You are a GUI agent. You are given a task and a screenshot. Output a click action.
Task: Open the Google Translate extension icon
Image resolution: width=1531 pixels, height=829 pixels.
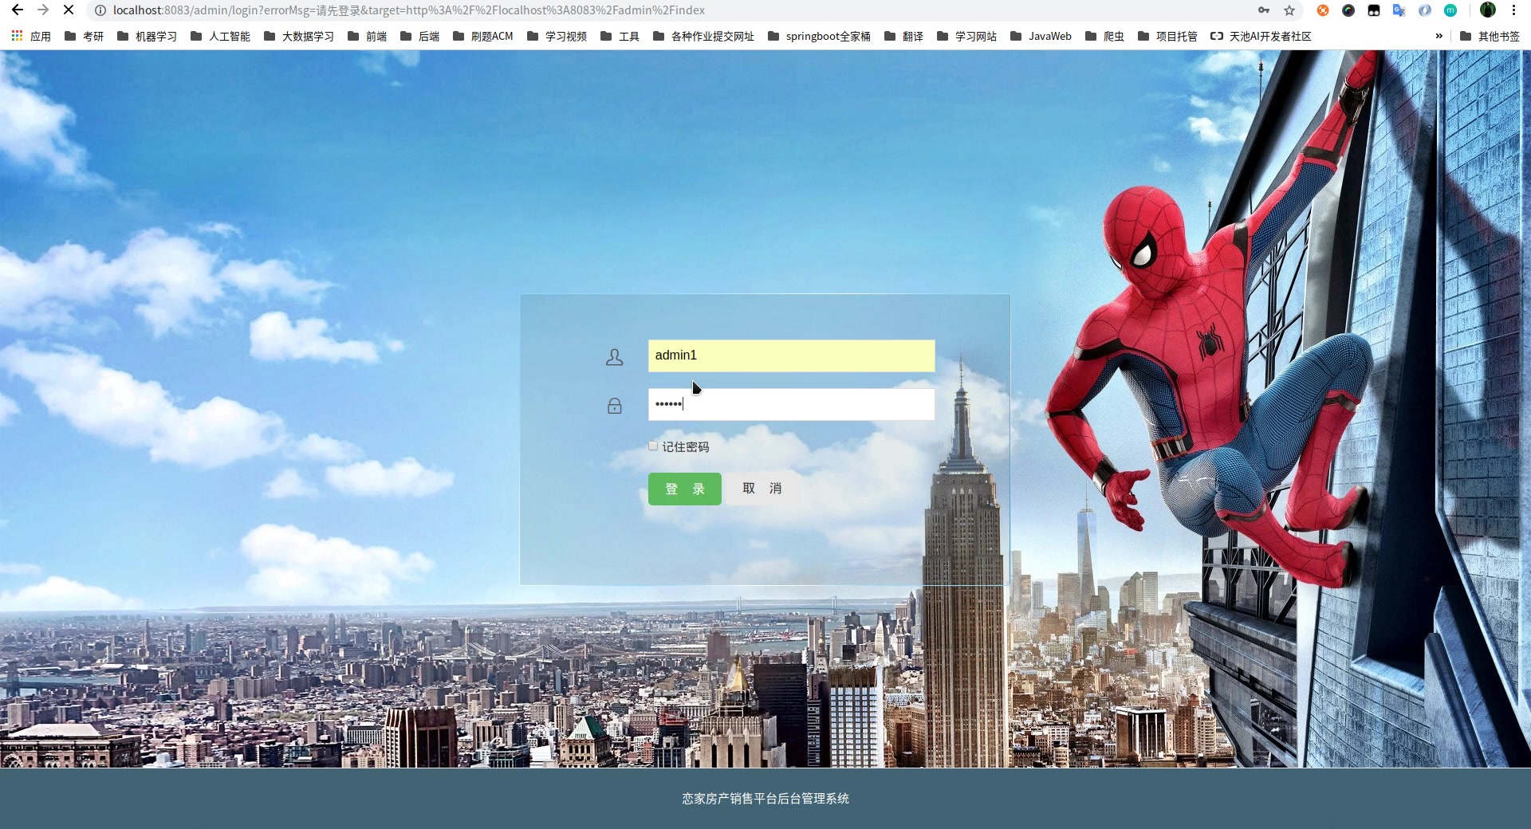1399,10
